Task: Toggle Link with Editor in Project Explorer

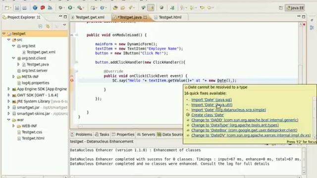Action: pos(48,26)
